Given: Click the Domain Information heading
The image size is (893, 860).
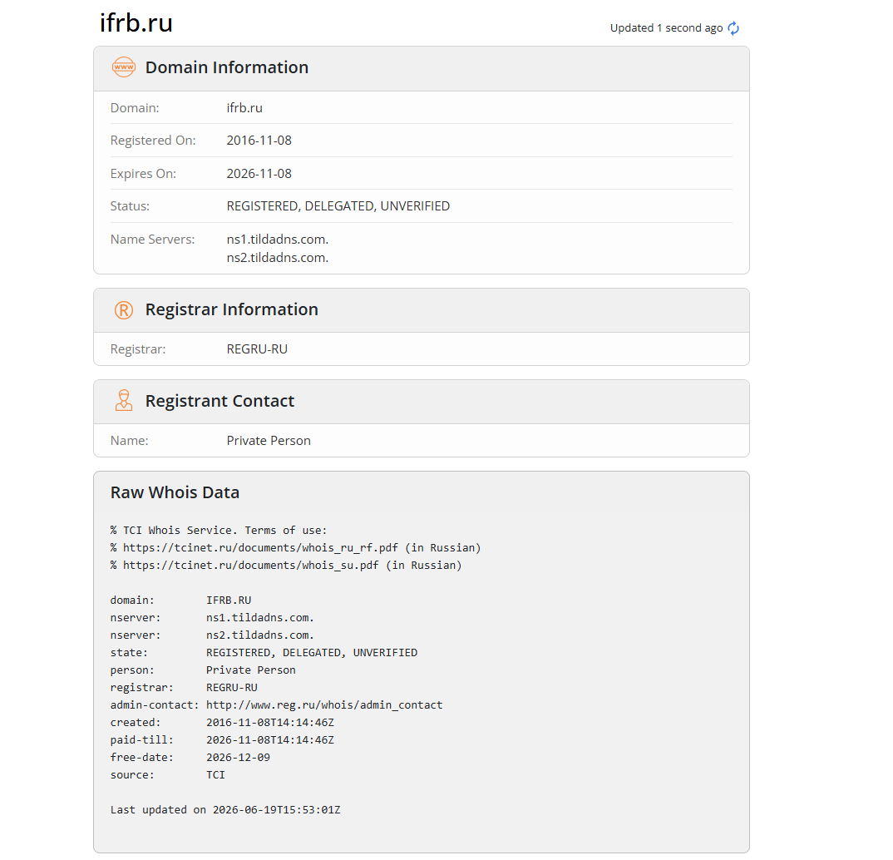Looking at the screenshot, I should pyautogui.click(x=227, y=67).
